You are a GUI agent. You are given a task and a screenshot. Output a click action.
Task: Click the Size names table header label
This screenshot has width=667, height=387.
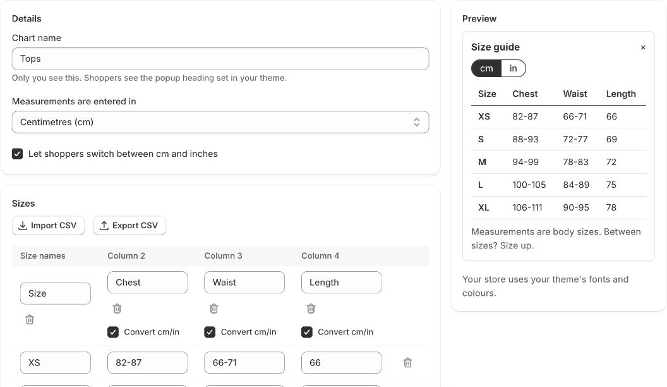(x=42, y=255)
